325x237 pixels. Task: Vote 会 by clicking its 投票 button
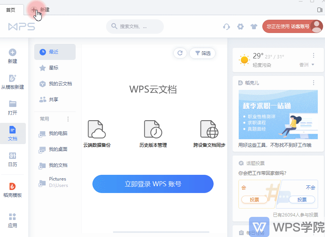(254, 199)
